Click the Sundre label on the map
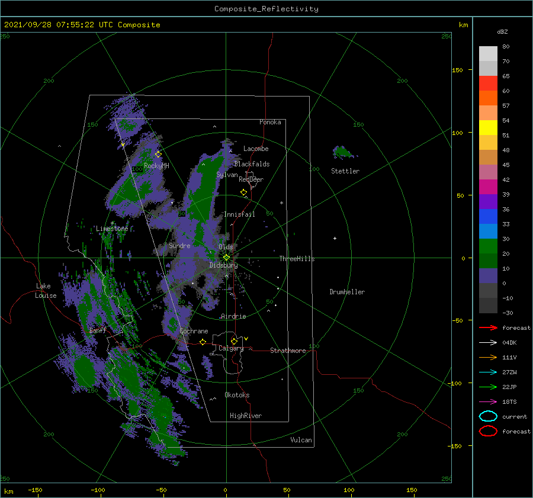 coord(179,245)
